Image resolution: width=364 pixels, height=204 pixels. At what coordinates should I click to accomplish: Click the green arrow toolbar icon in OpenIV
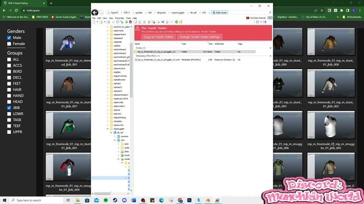point(126,22)
